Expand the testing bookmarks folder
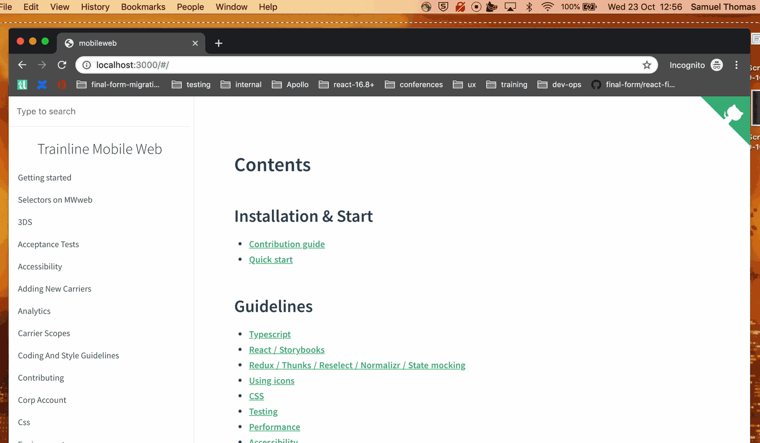The width and height of the screenshot is (760, 443). 192,84
